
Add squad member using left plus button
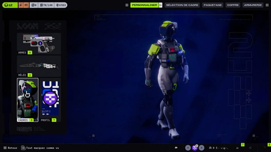[x=188, y=148]
